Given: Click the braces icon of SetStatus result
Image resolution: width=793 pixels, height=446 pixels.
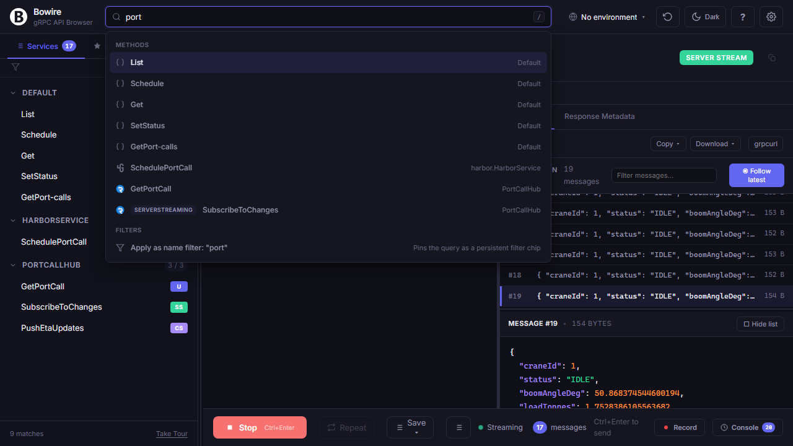Looking at the screenshot, I should 120,126.
